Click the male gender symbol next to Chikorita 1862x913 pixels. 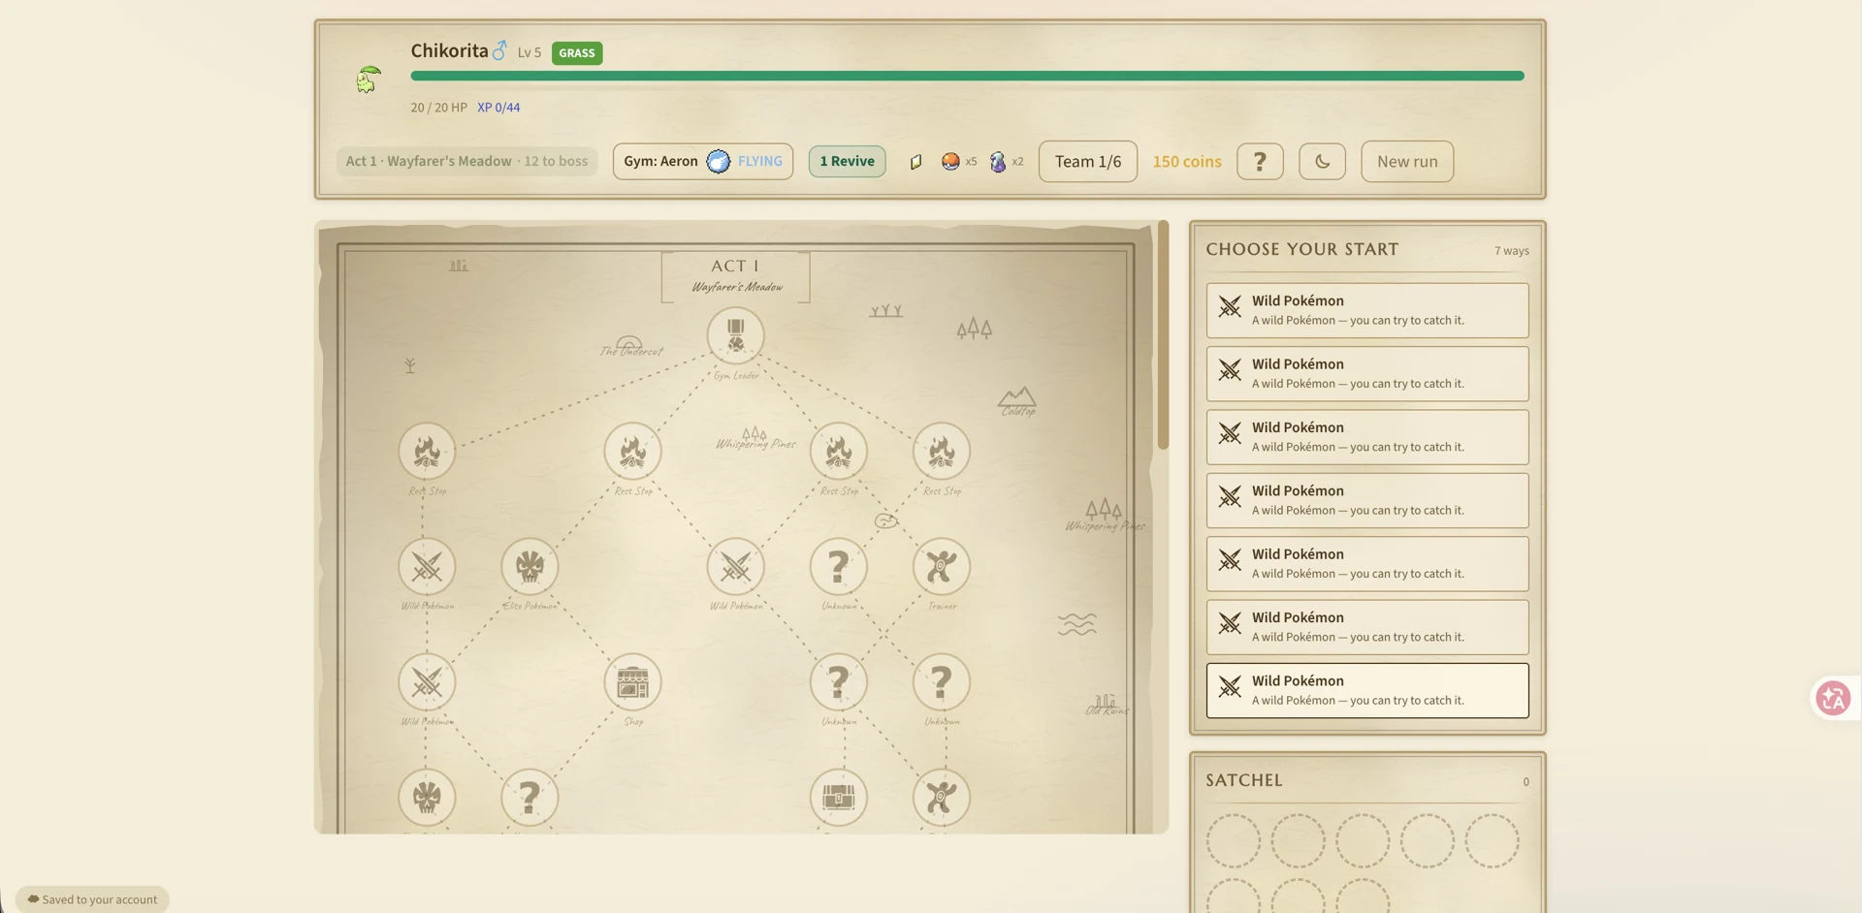pyautogui.click(x=499, y=50)
